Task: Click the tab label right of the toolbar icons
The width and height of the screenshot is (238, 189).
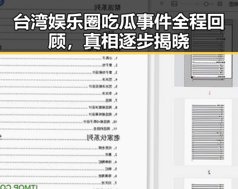Action: click(x=233, y=4)
